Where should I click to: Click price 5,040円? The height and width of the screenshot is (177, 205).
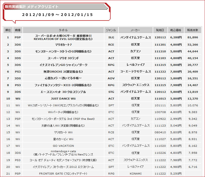click(176, 125)
